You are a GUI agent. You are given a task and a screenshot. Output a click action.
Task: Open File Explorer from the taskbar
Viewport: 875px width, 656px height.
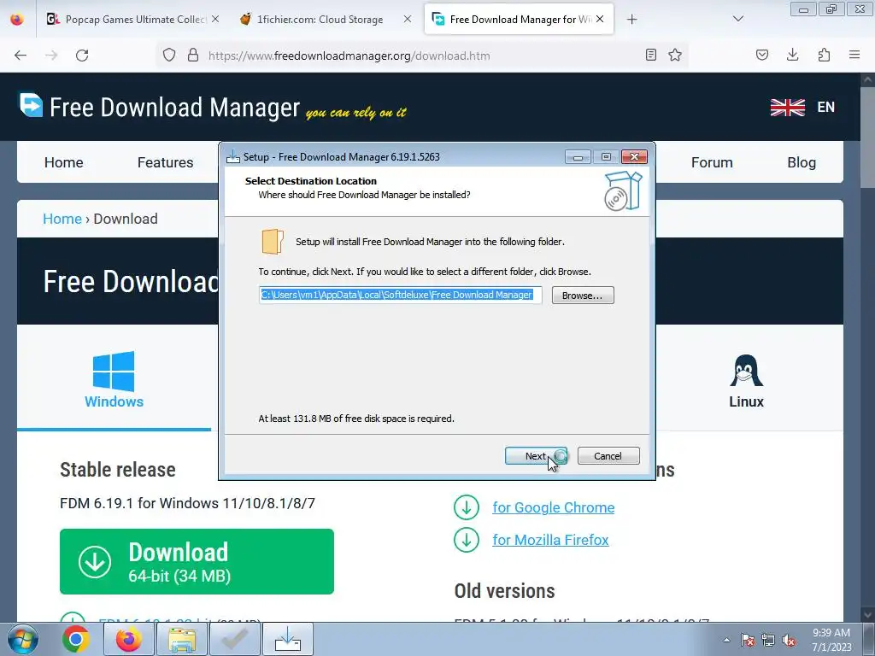tap(182, 639)
